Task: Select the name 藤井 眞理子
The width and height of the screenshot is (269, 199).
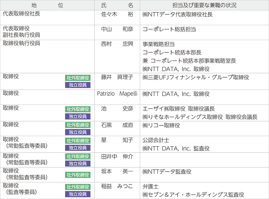Action: tap(117, 77)
